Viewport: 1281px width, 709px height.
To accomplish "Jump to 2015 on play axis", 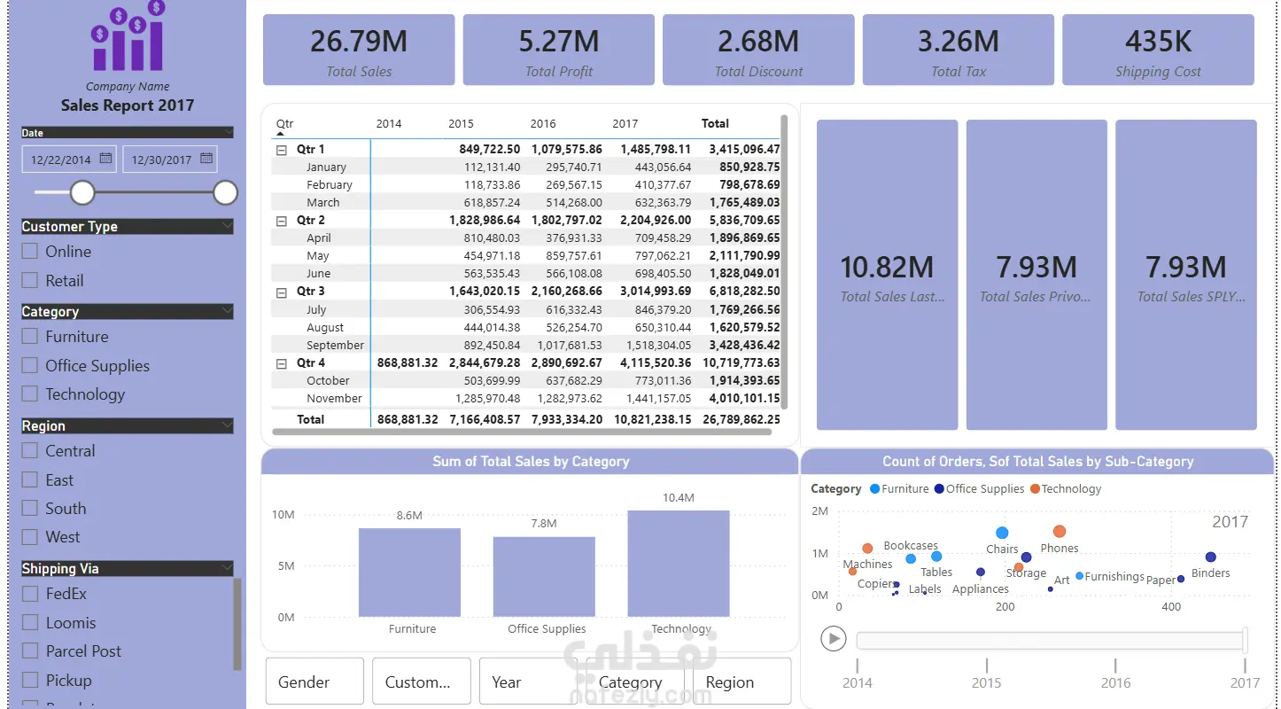I will [x=987, y=682].
